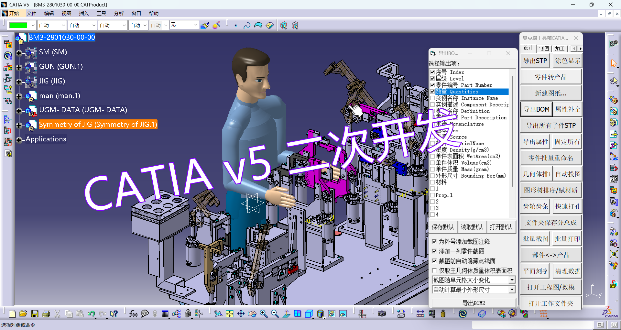Save the product with the floppy icon
This screenshot has height=330, width=621.
35,313
